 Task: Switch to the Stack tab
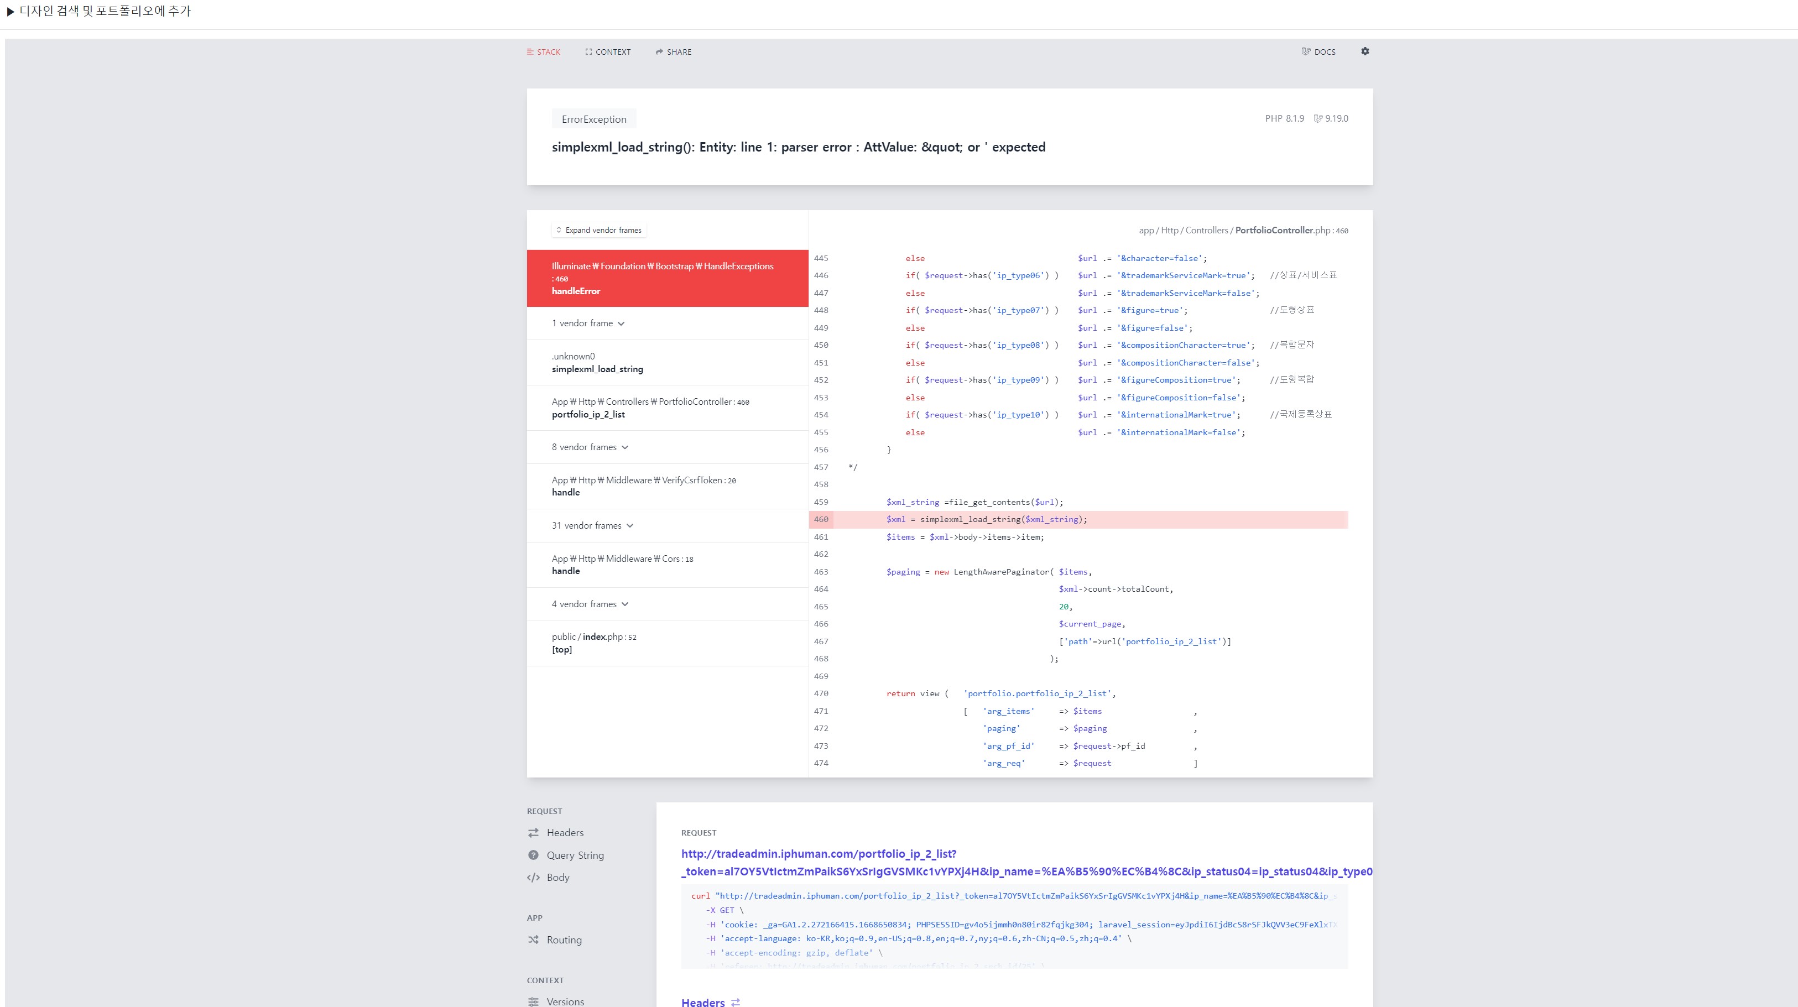point(543,51)
